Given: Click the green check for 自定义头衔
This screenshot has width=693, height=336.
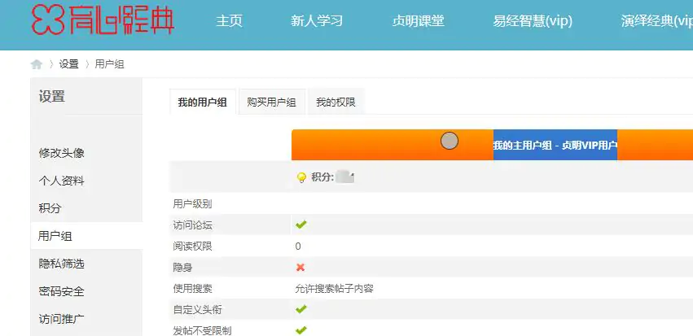Looking at the screenshot, I should pos(301,309).
